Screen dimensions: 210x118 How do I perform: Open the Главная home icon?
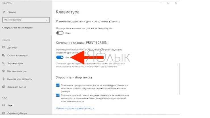(x=4, y=12)
